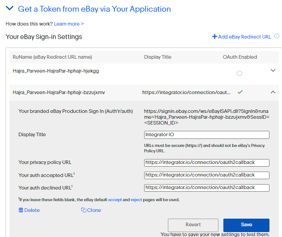Click the Delete link text
282x237 pixels.
point(32,210)
